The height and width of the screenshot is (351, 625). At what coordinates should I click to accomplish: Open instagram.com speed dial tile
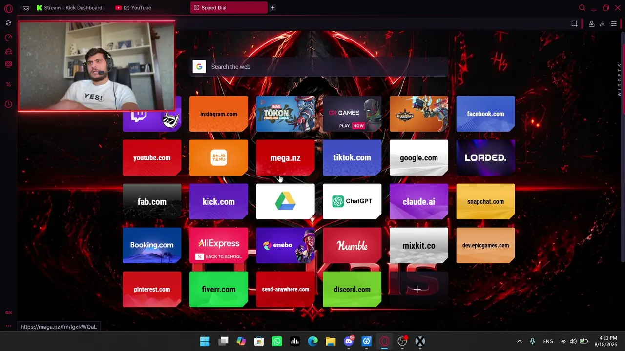[x=219, y=114]
